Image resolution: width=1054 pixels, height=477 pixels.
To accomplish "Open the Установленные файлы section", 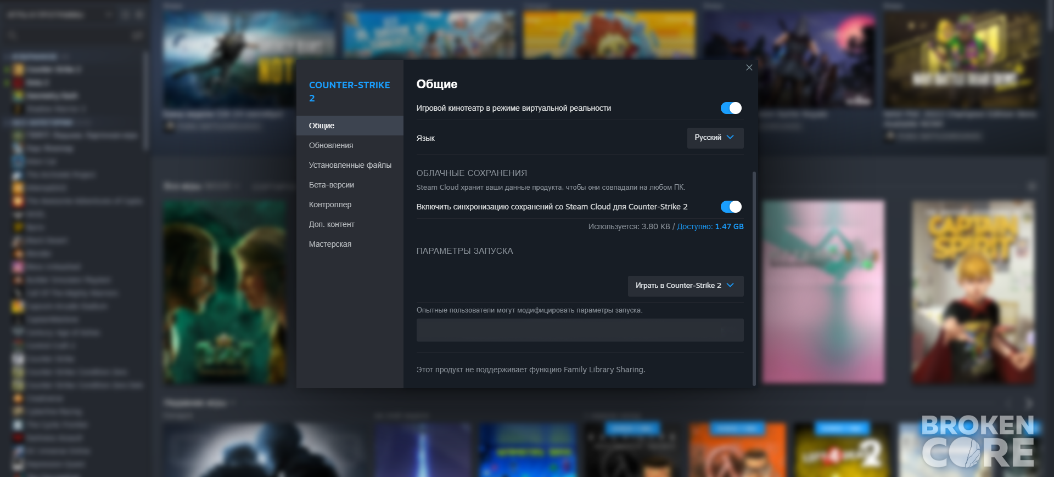I will [350, 165].
